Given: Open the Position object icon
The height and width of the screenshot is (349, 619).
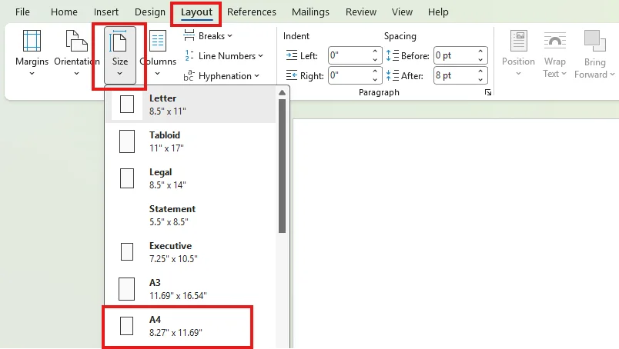Looking at the screenshot, I should tap(518, 41).
